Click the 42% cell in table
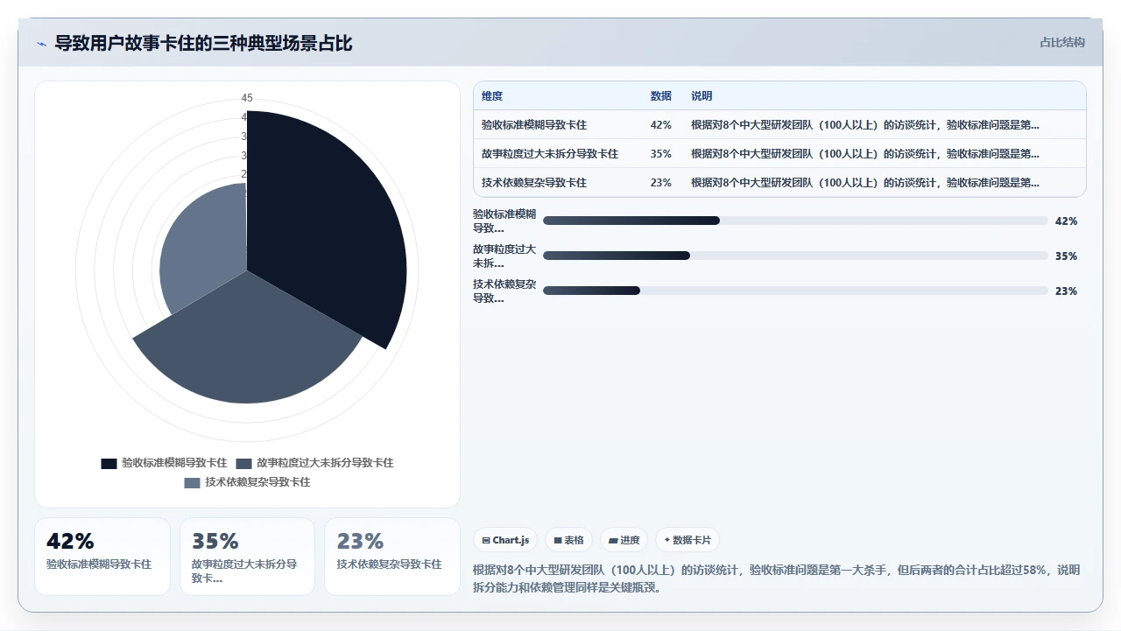Viewport: 1121px width, 631px height. pos(661,125)
